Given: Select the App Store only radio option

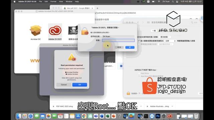Looking at the screenshot, I should point(139,73).
